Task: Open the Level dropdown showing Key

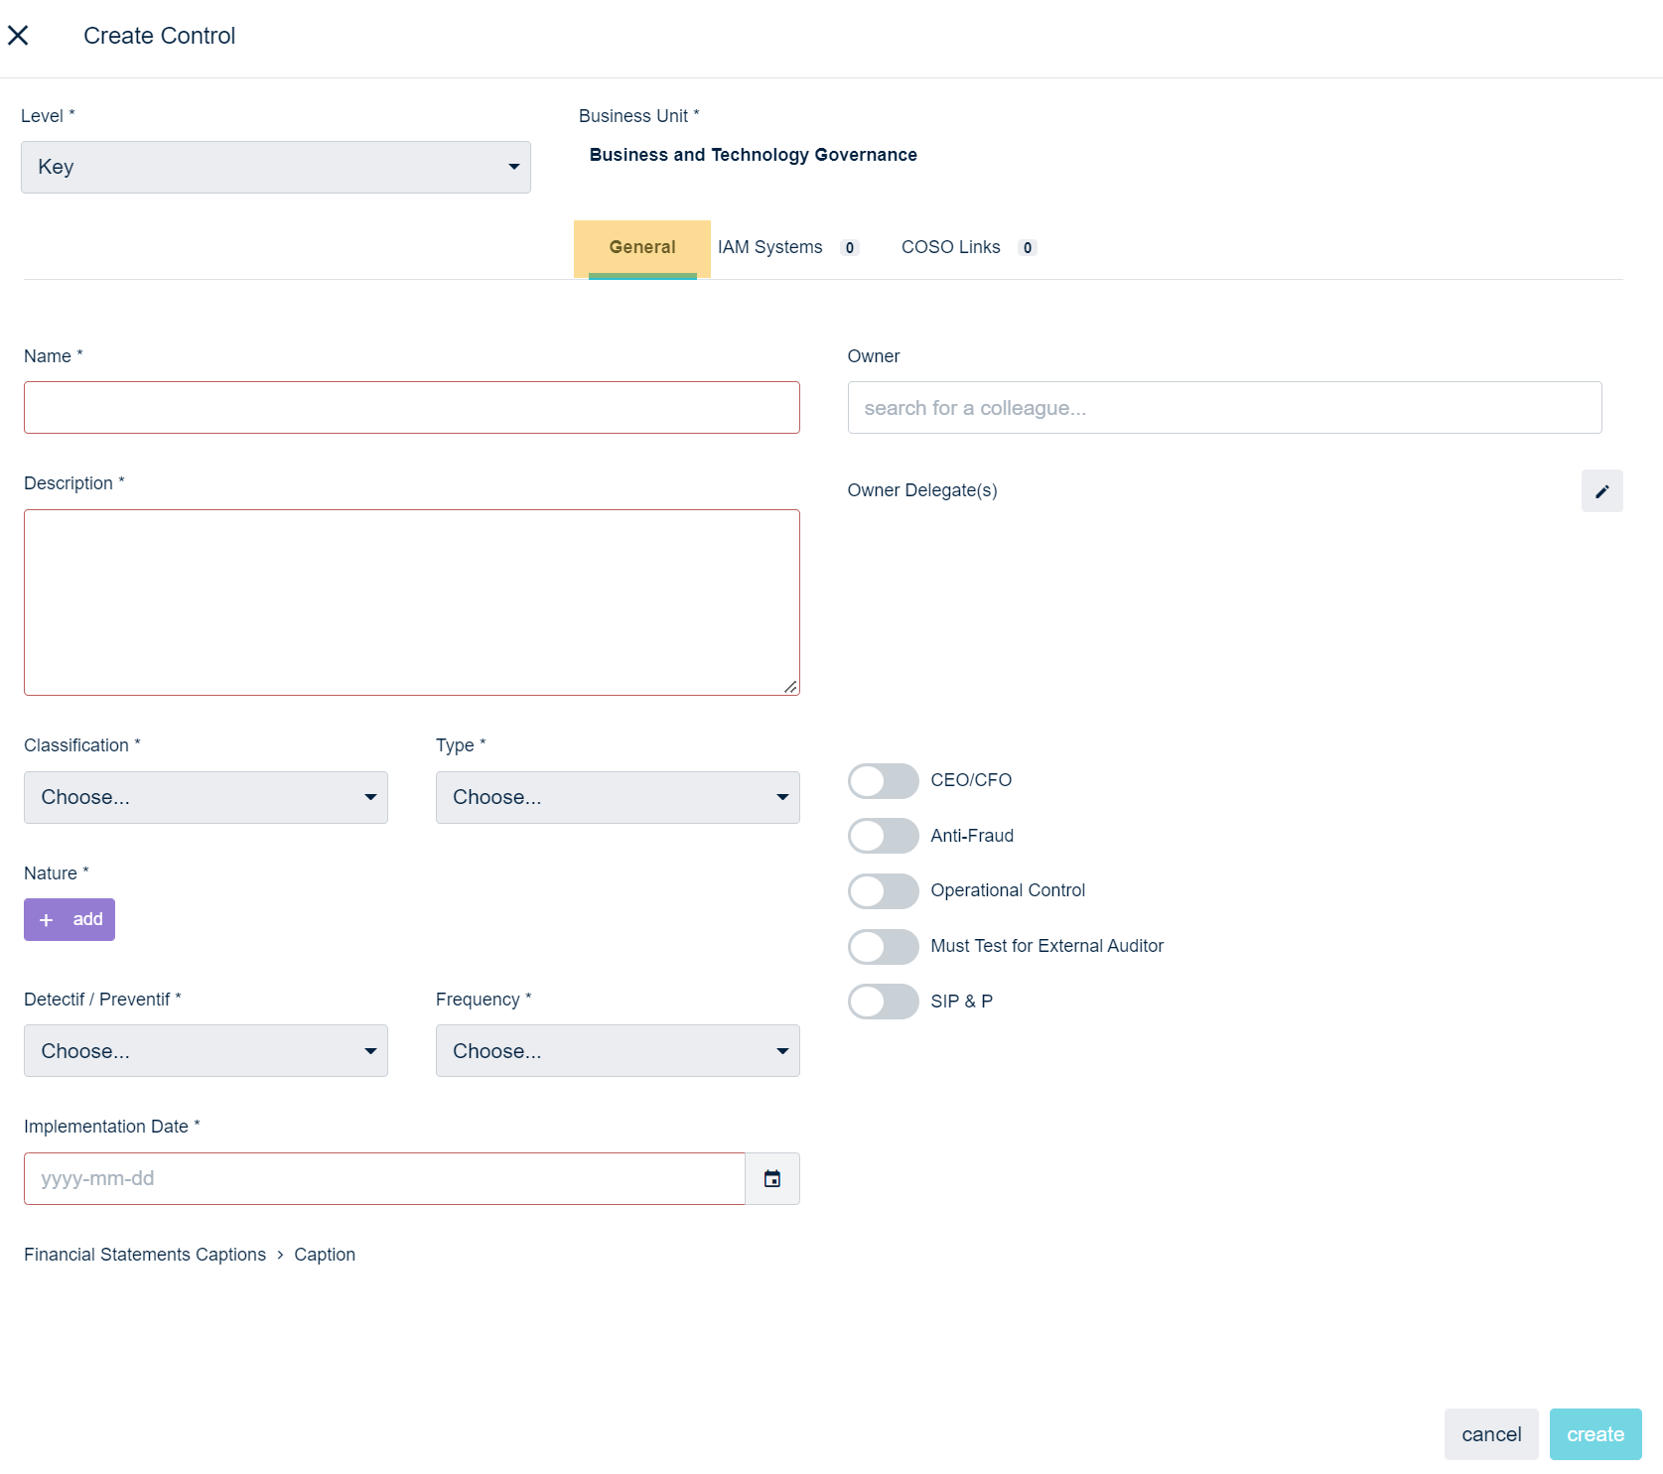Action: (275, 168)
